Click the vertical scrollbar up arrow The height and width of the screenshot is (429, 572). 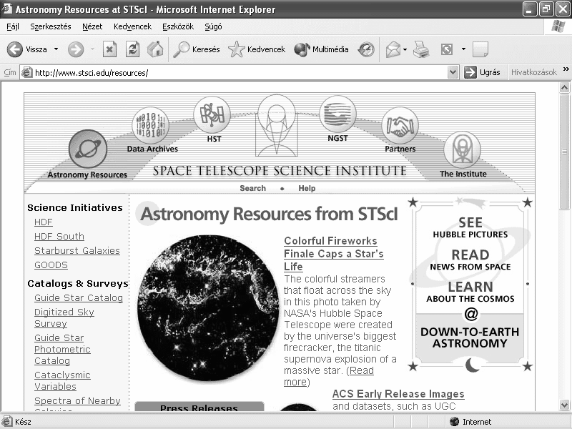pos(564,88)
